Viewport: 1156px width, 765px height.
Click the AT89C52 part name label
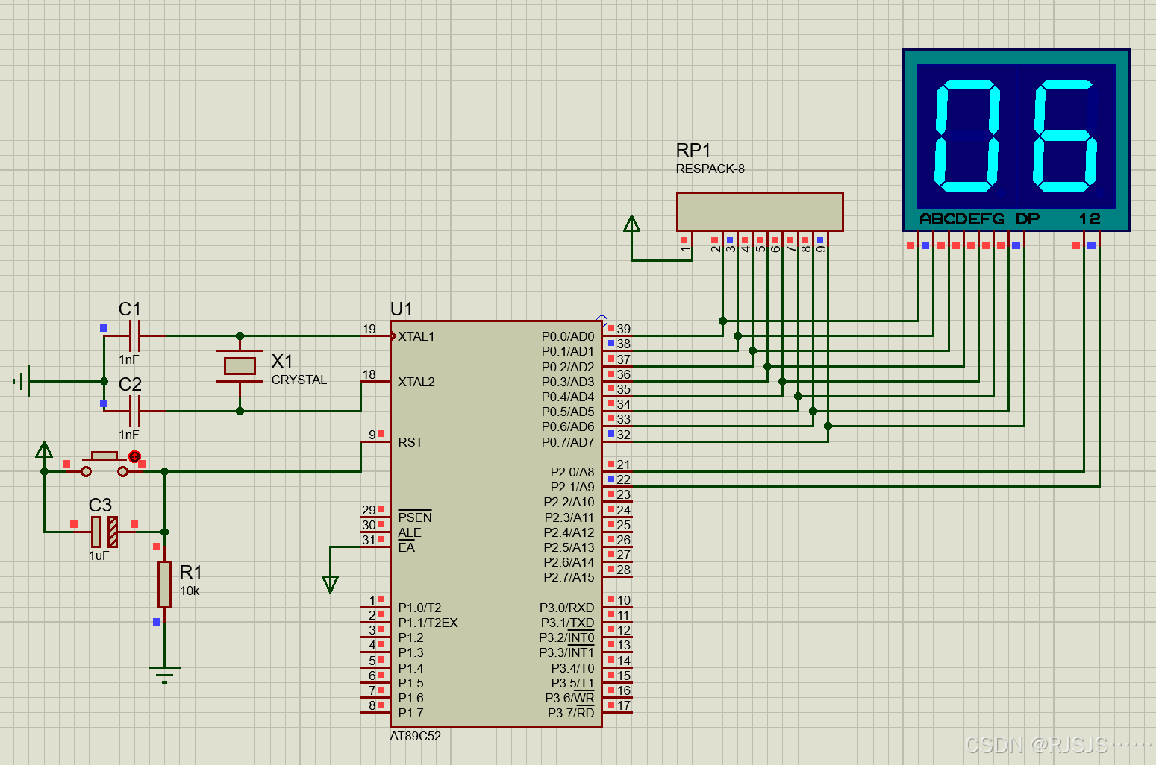pos(416,736)
